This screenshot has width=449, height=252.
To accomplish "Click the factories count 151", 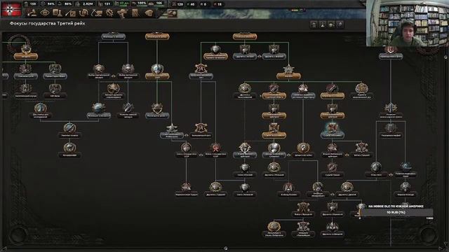I will click(x=107, y=4).
